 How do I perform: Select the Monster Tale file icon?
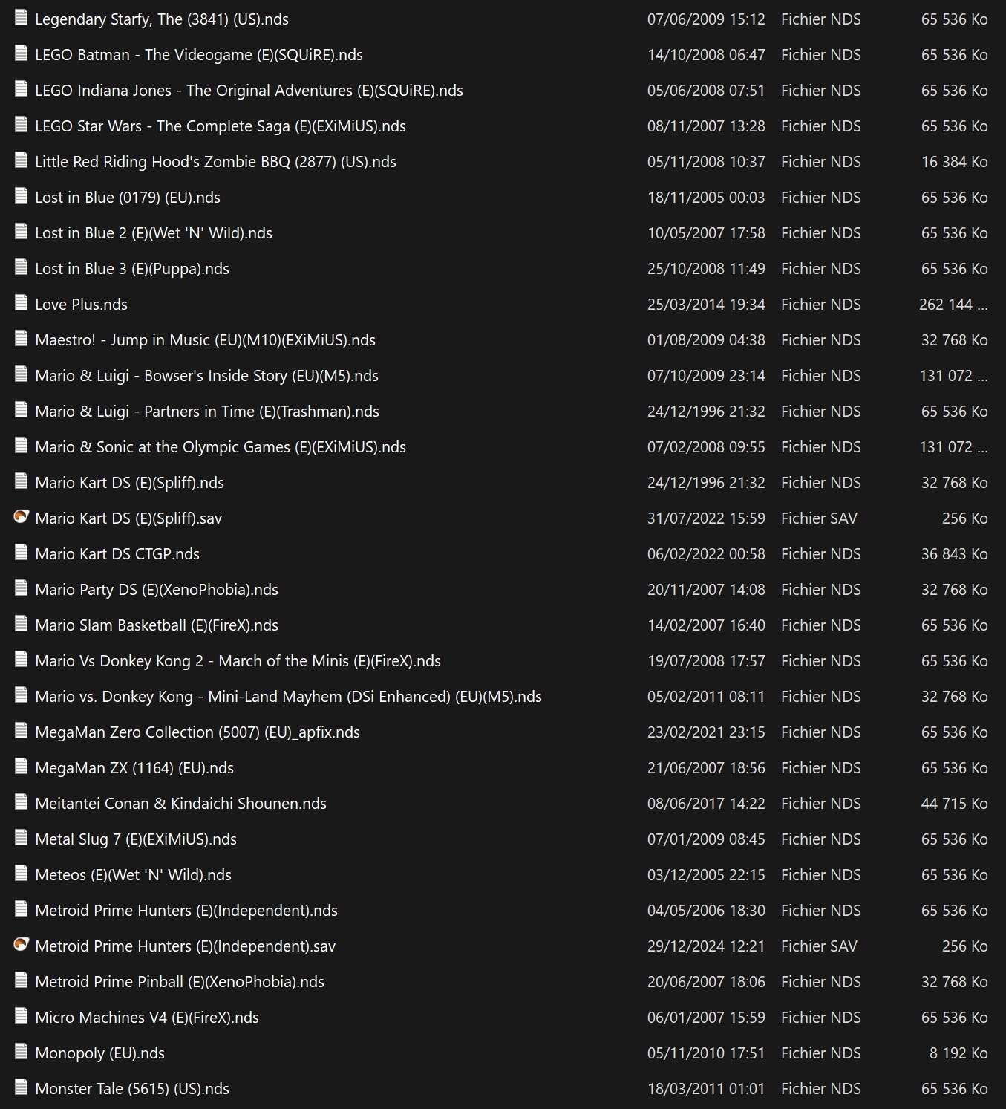click(x=21, y=1087)
